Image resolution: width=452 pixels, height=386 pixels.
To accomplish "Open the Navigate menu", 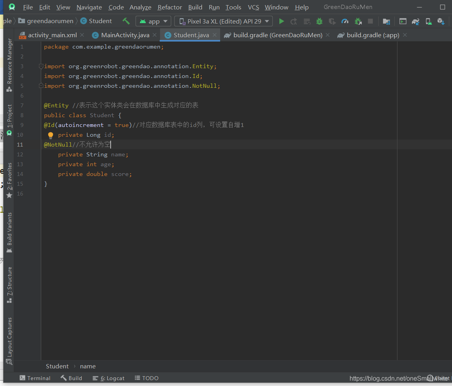I will click(x=89, y=7).
